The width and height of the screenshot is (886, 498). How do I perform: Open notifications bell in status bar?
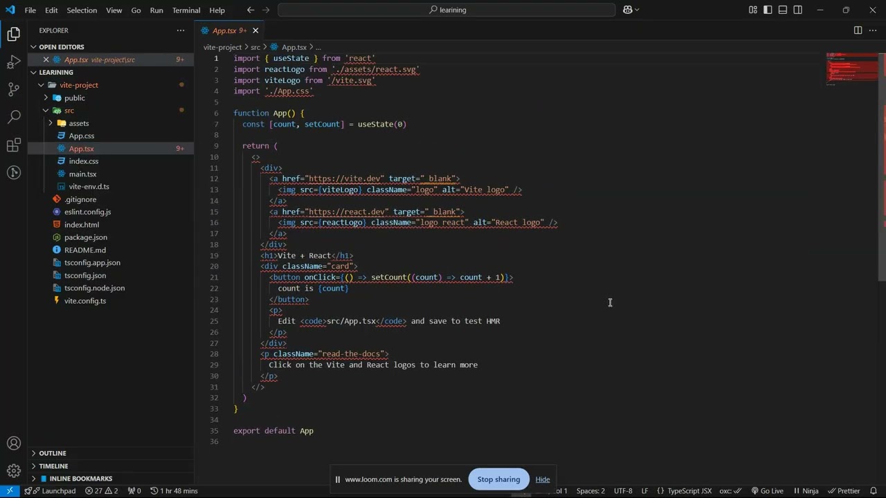click(x=873, y=491)
